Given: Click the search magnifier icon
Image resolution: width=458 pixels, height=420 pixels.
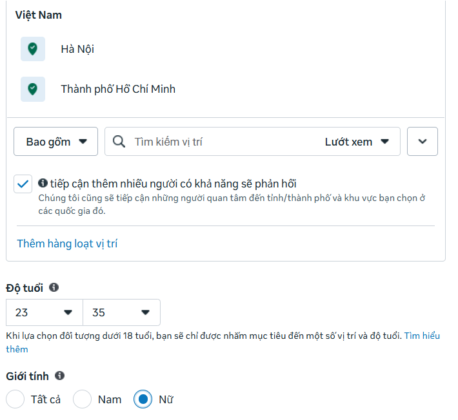Looking at the screenshot, I should pos(119,142).
